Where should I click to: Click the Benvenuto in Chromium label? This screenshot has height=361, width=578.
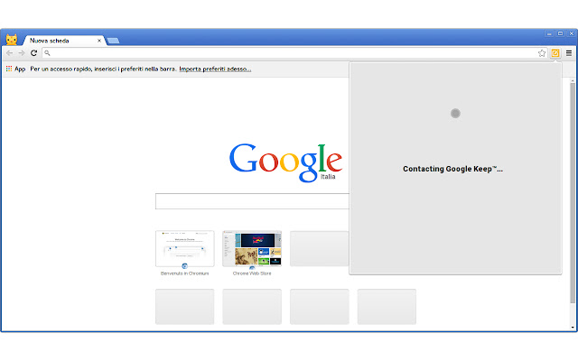coord(184,273)
